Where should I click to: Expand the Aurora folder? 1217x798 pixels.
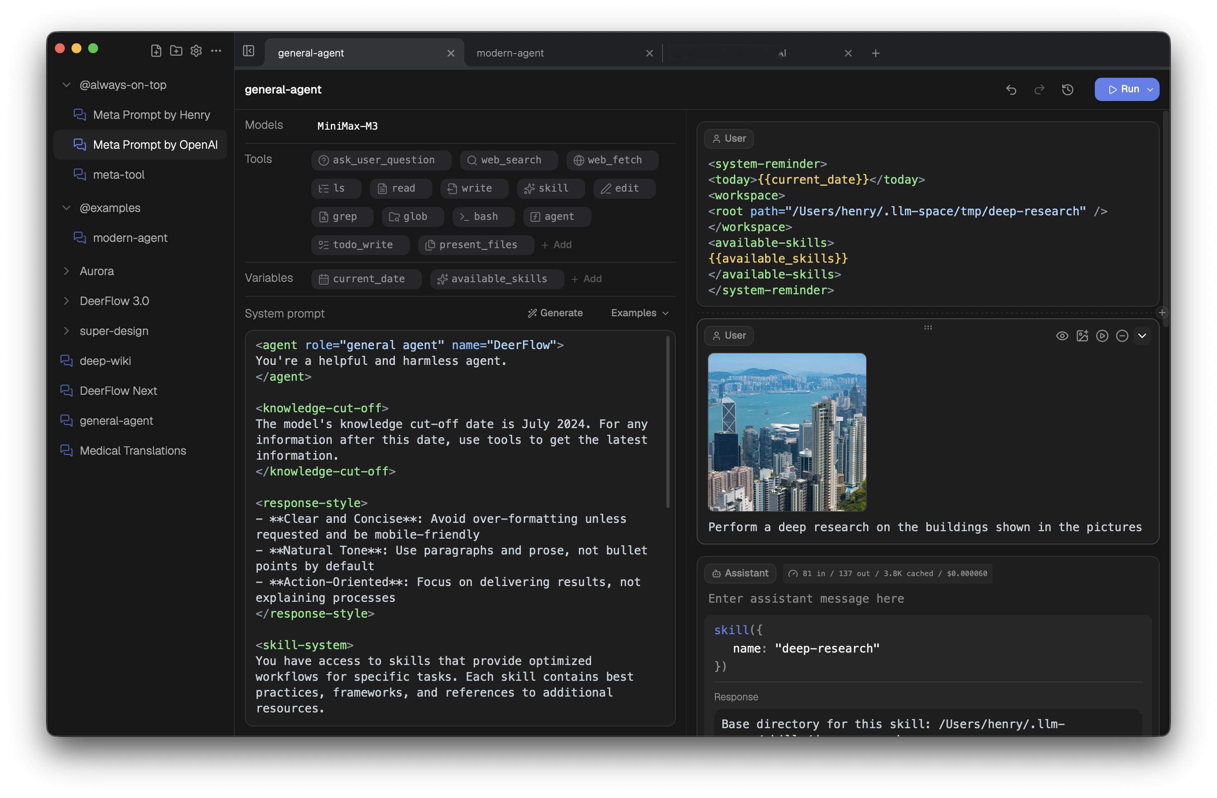tap(66, 271)
